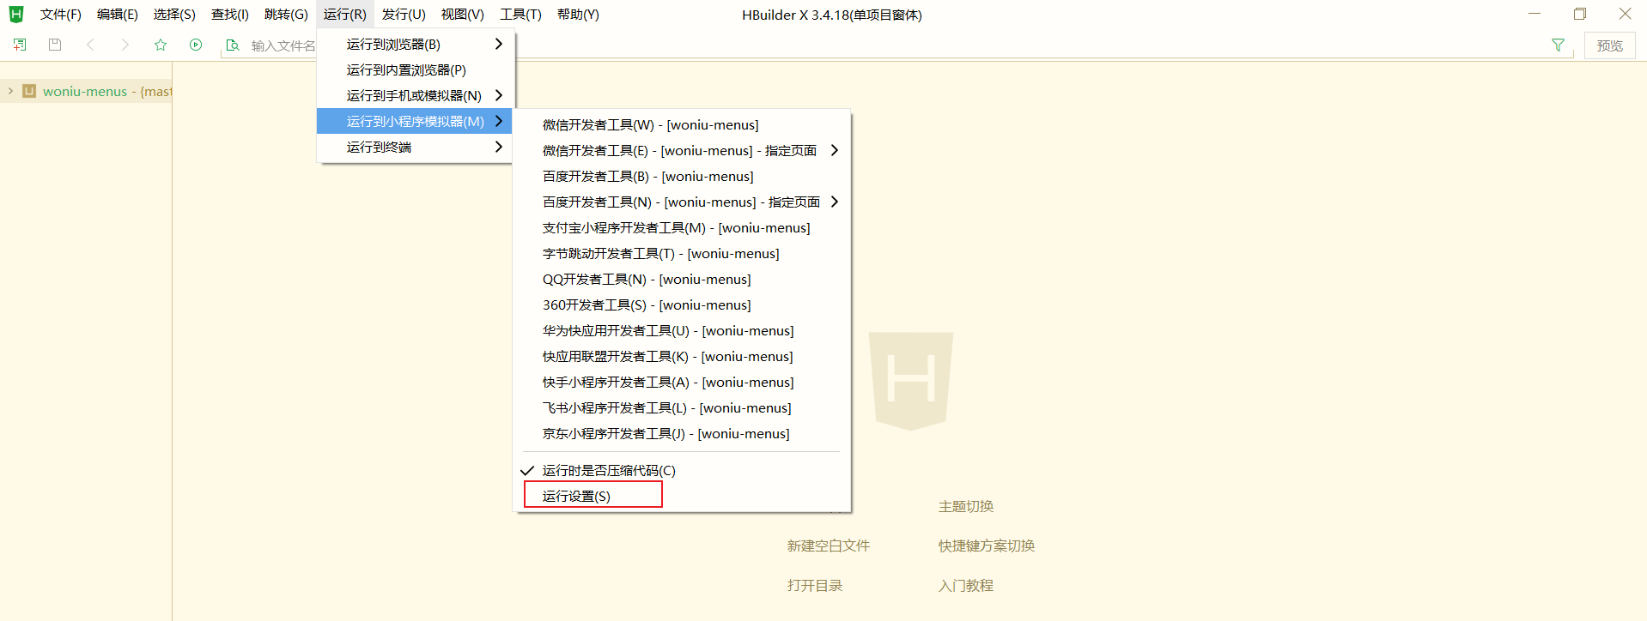Open the 发行(U) menu
Viewport: 1647px width, 621px height.
404,15
